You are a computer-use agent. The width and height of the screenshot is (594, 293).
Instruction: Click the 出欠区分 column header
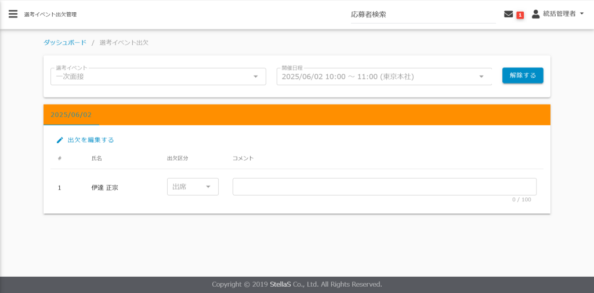point(177,158)
